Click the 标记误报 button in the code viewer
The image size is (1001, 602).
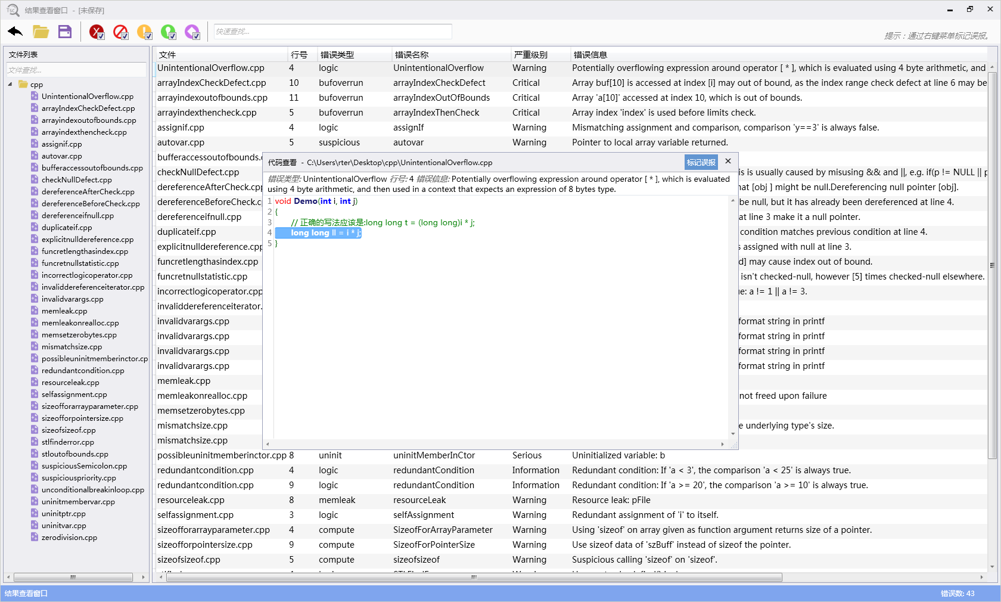(x=701, y=162)
